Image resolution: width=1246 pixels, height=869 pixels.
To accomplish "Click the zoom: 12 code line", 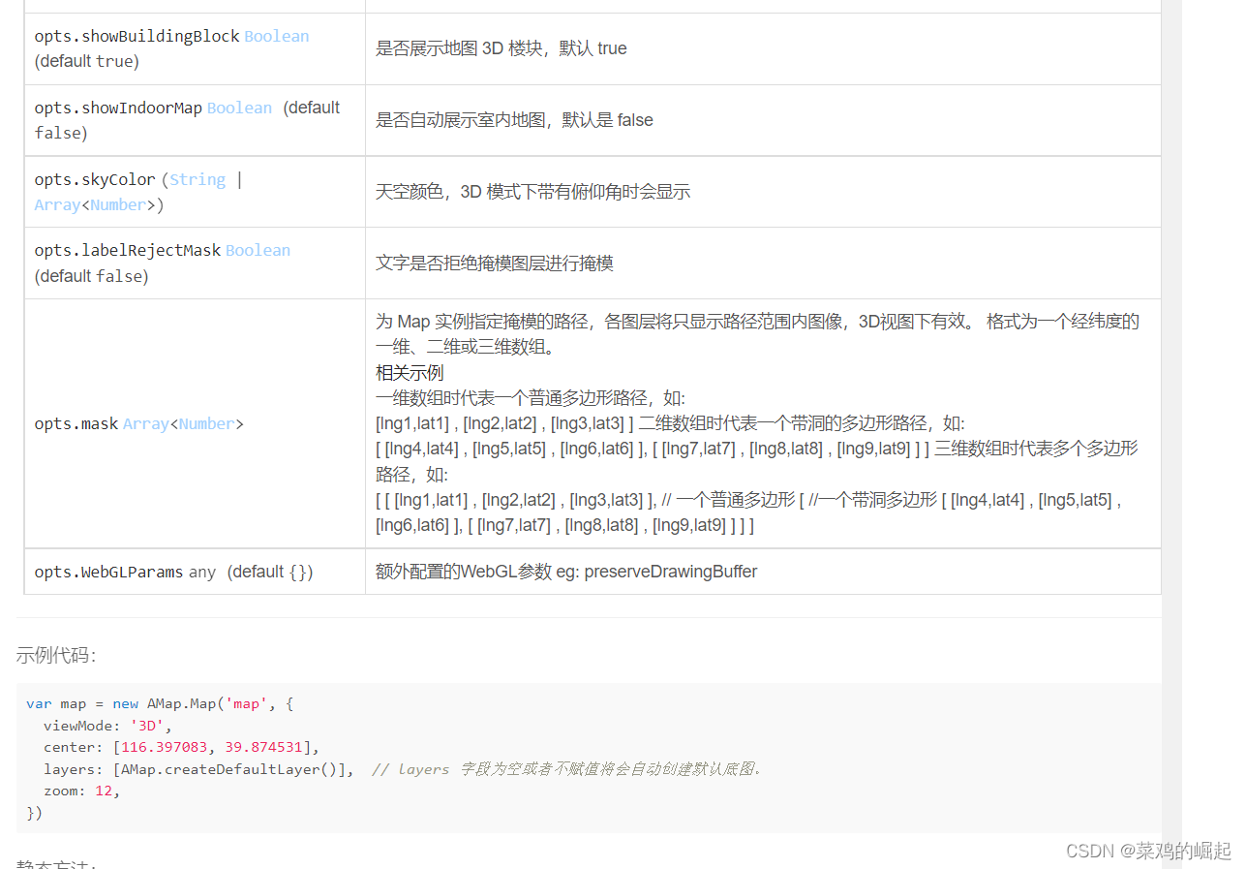I will click(x=82, y=791).
